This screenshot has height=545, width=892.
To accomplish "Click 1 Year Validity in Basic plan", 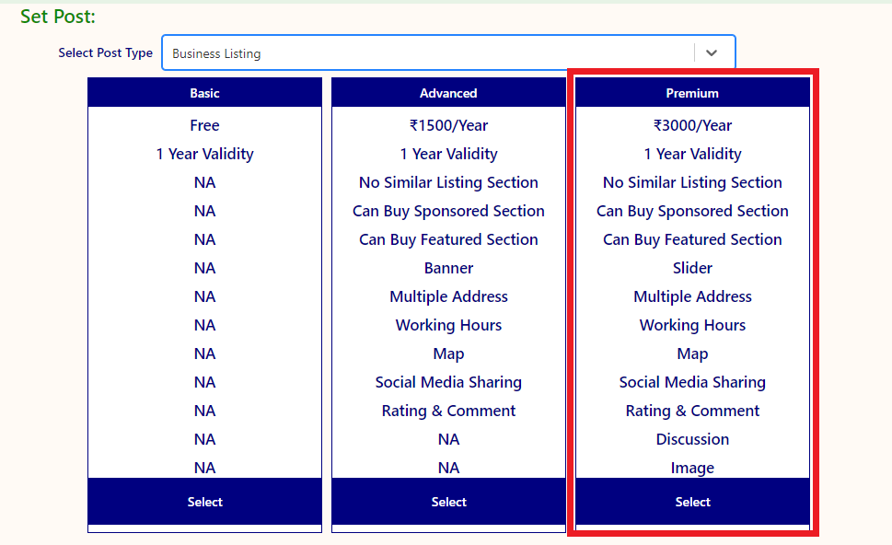I will coord(204,154).
